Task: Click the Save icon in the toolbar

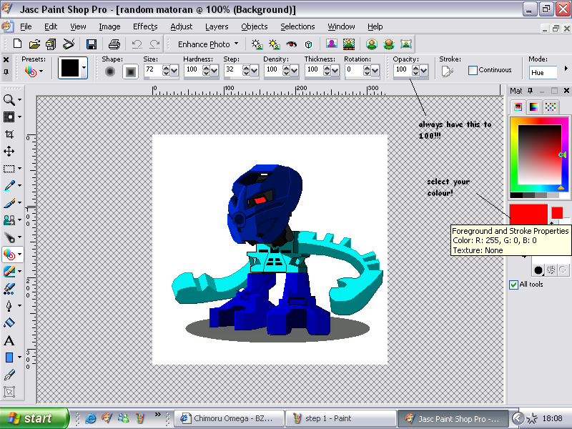Action: (92, 44)
